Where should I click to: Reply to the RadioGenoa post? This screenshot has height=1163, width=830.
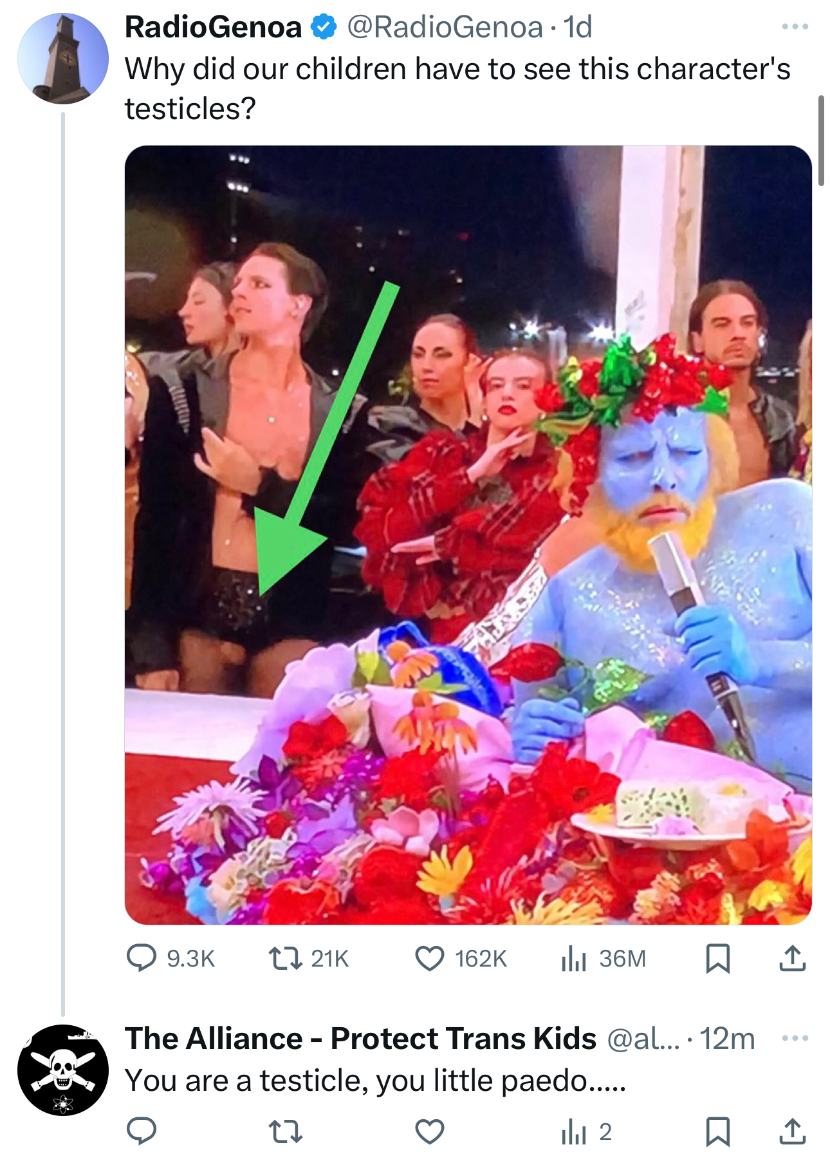point(142,958)
